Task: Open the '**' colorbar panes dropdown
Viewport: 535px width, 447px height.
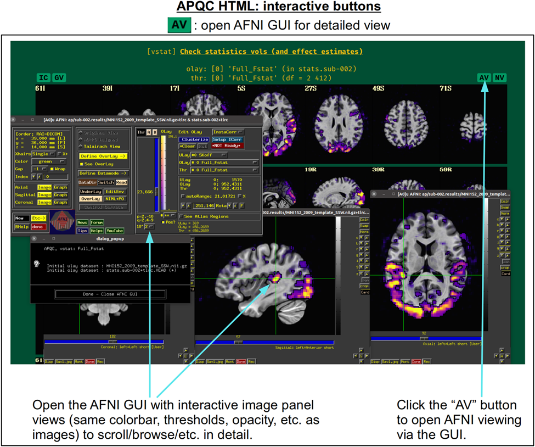Action: point(170,215)
